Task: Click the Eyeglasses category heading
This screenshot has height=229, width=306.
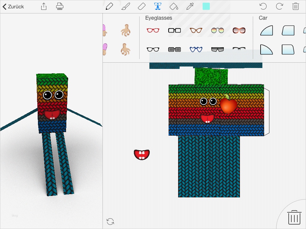Action: (159, 18)
